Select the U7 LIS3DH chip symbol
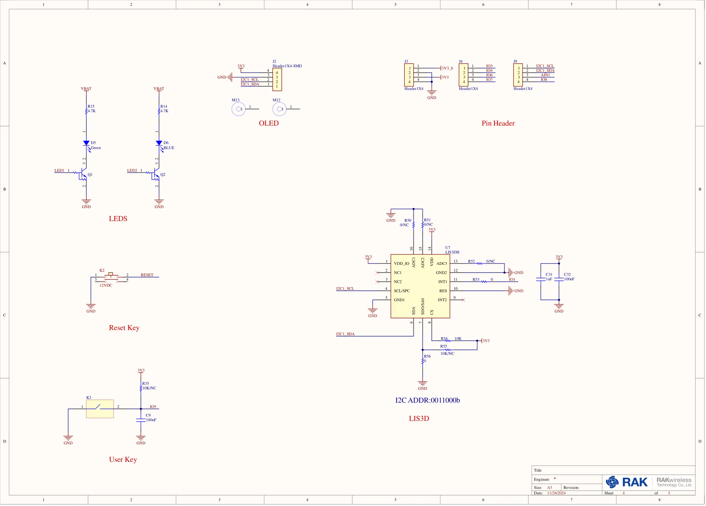 tap(420, 286)
